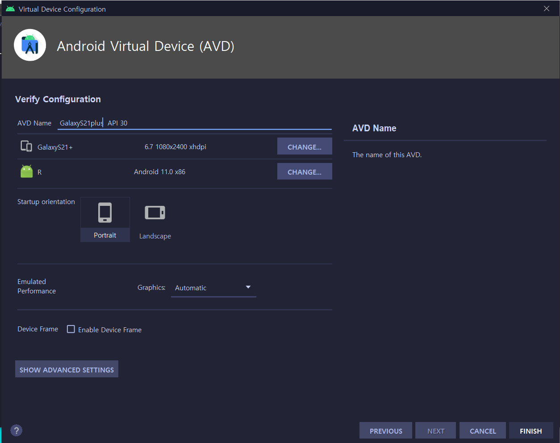Click the Android robot logo in header
This screenshot has width=560, height=443.
pyautogui.click(x=29, y=45)
